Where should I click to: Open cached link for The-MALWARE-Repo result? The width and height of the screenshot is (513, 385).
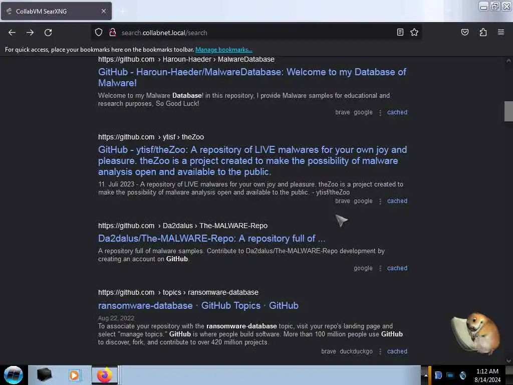pyautogui.click(x=397, y=268)
